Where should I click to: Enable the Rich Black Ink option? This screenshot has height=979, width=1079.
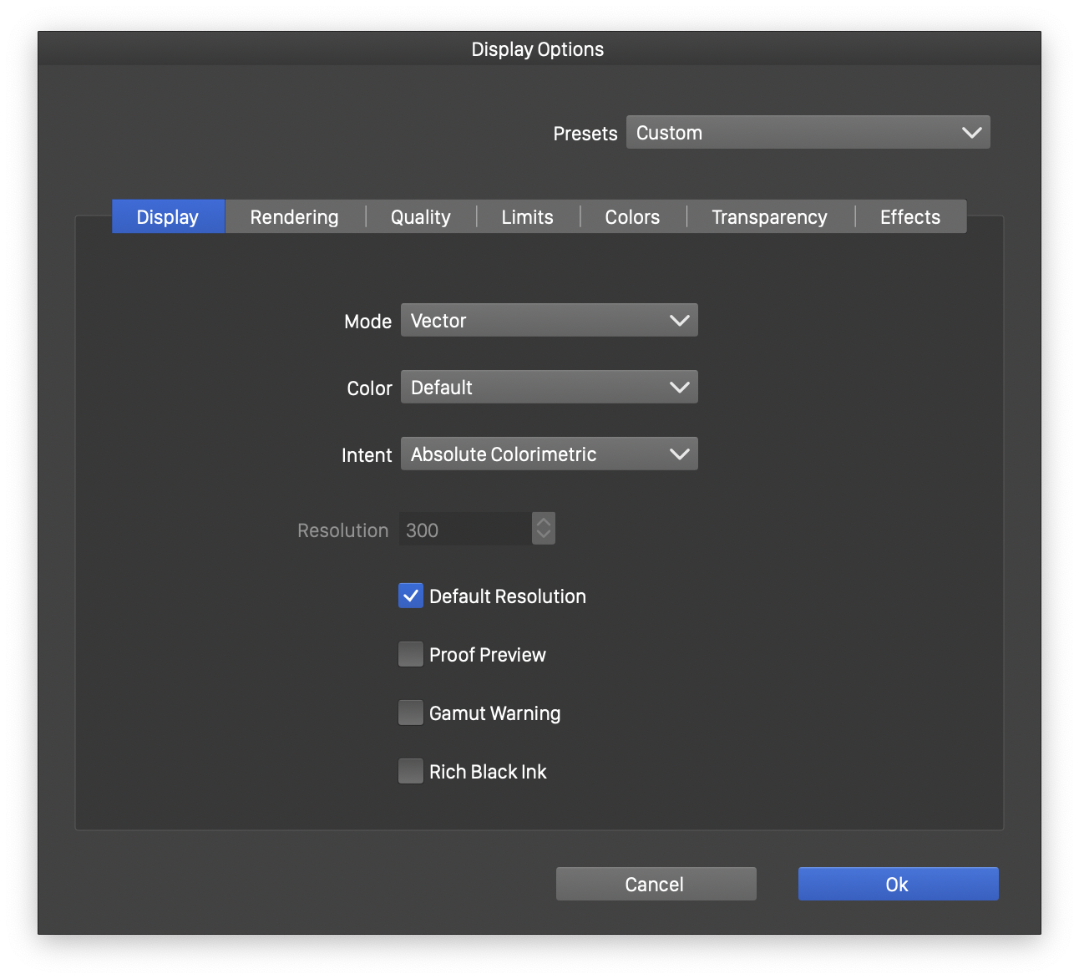click(x=411, y=771)
